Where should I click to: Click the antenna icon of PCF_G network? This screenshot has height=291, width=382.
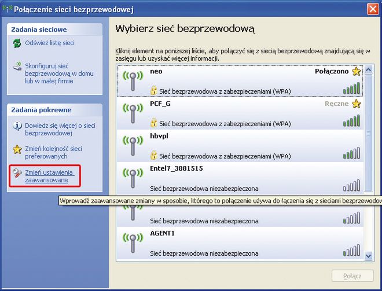133,113
